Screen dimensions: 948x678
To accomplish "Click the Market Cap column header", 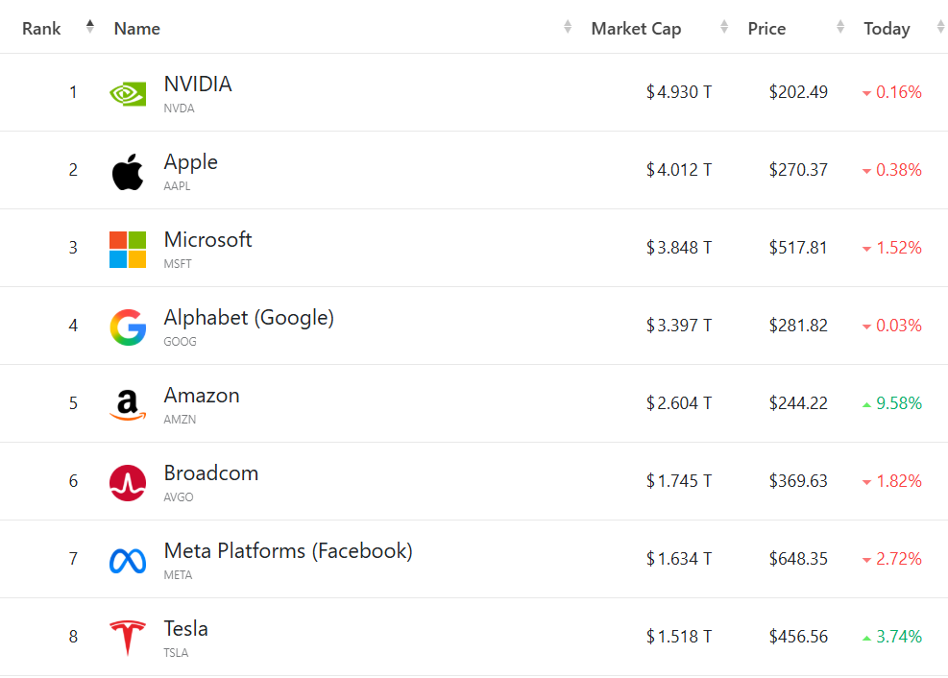I will [x=636, y=29].
